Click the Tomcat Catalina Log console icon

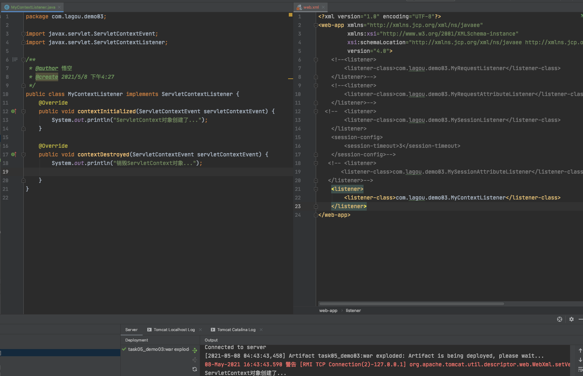click(x=213, y=330)
